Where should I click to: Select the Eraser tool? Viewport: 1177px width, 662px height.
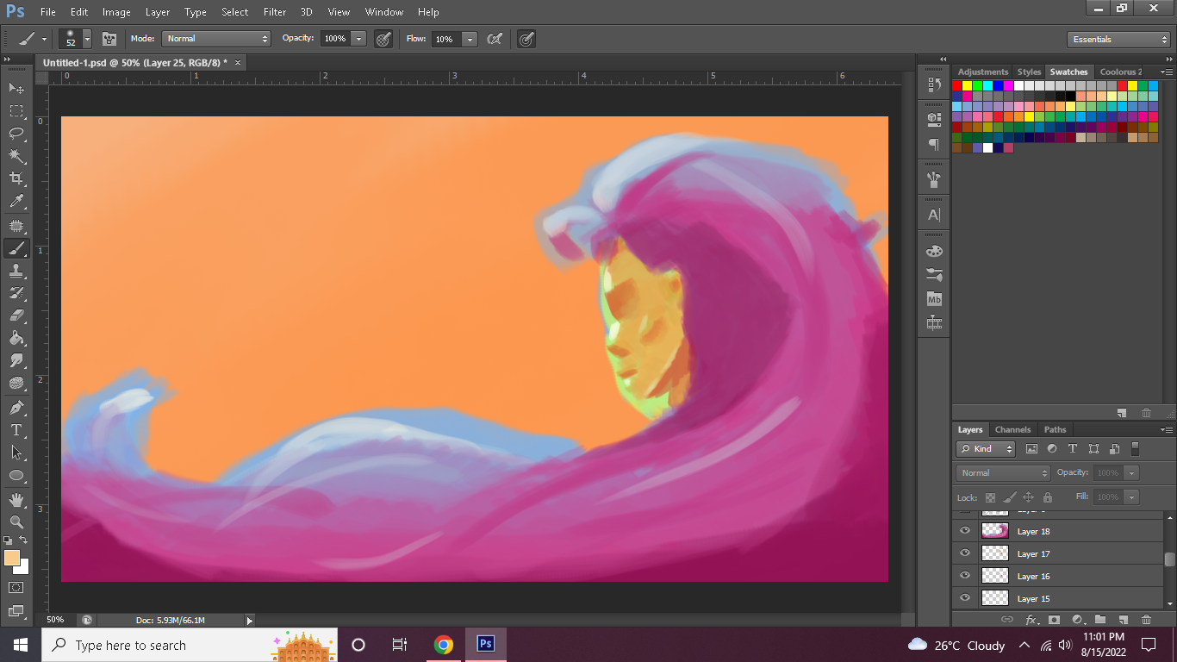pos(16,315)
